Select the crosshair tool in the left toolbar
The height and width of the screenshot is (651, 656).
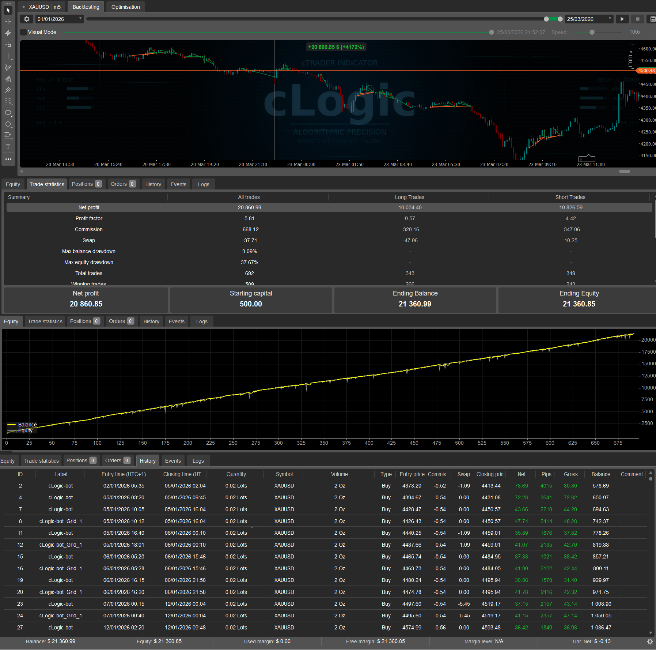pyautogui.click(x=8, y=22)
